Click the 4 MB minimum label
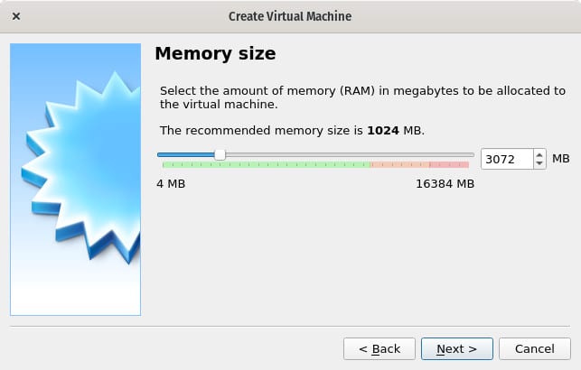The width and height of the screenshot is (581, 370). click(x=171, y=184)
